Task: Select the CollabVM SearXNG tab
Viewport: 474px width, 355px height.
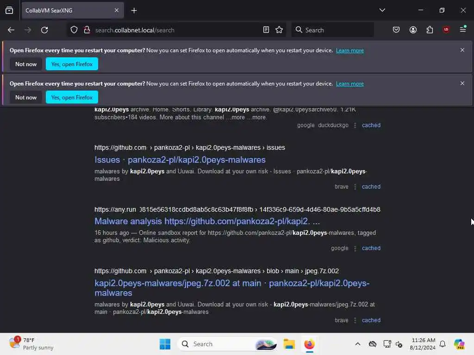Action: click(x=73, y=10)
